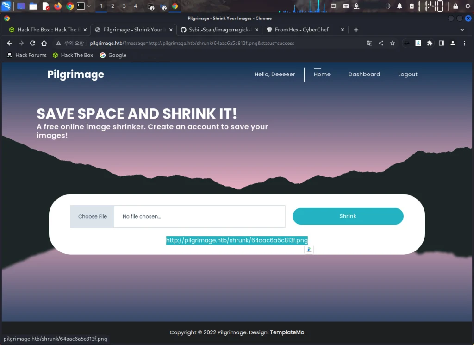474x345 pixels.
Task: Go back to the previous page
Action: click(x=10, y=43)
